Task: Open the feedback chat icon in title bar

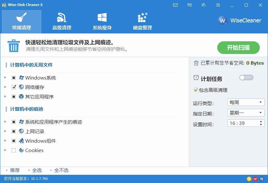Action: tap(189, 5)
